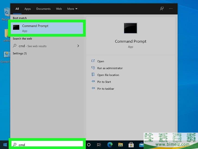Open Microsoft Store from the taskbar
This screenshot has height=149, width=198.
(131, 145)
